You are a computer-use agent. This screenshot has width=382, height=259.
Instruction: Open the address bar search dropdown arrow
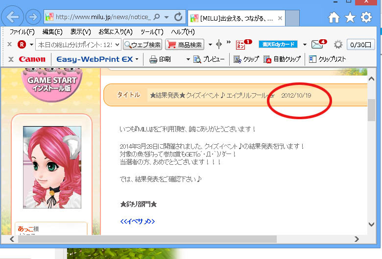click(167, 17)
